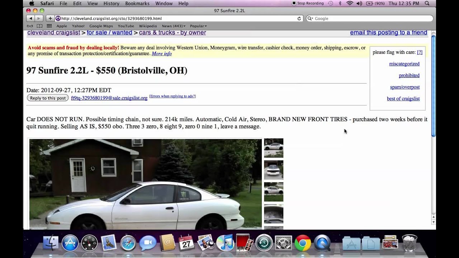Open the calendar icon showing 27
This screenshot has height=258, width=459.
tap(186, 243)
